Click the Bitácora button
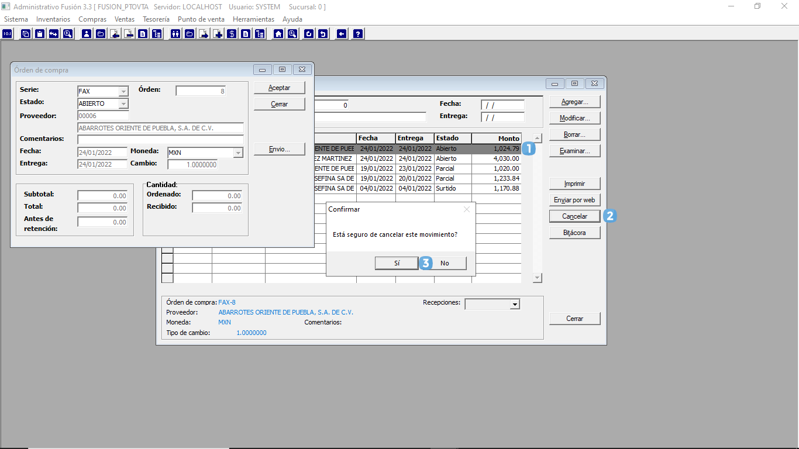Viewport: 799px width, 449px height. 575,233
